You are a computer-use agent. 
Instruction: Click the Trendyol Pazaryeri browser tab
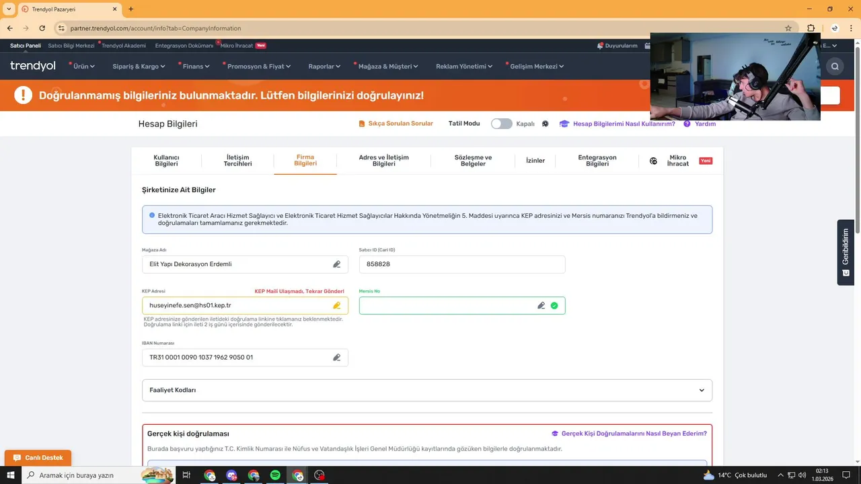tap(67, 9)
